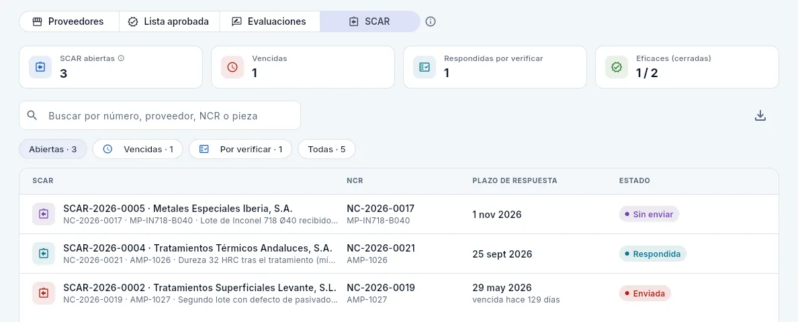Select the SCAR tab

pyautogui.click(x=370, y=22)
